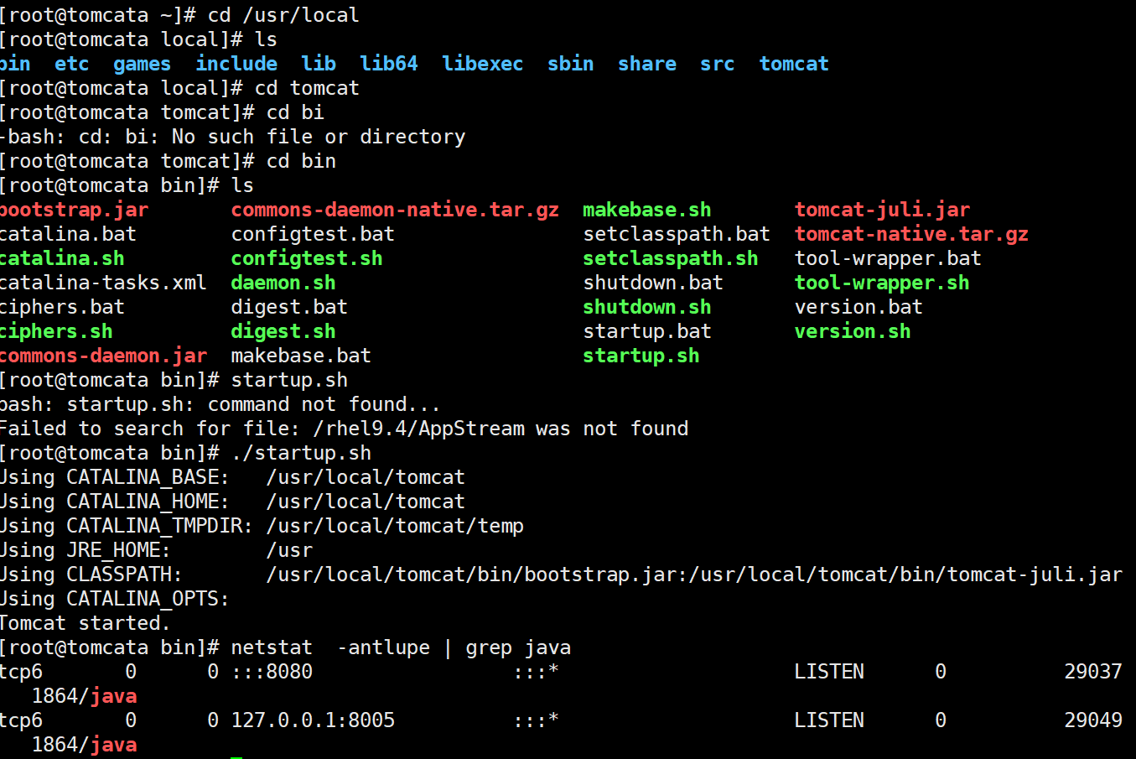
Task: Click the 'command not found...' message
Action: coord(324,404)
